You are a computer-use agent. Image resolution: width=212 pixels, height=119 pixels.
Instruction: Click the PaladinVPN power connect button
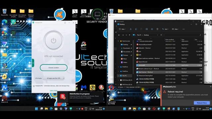click(x=54, y=41)
